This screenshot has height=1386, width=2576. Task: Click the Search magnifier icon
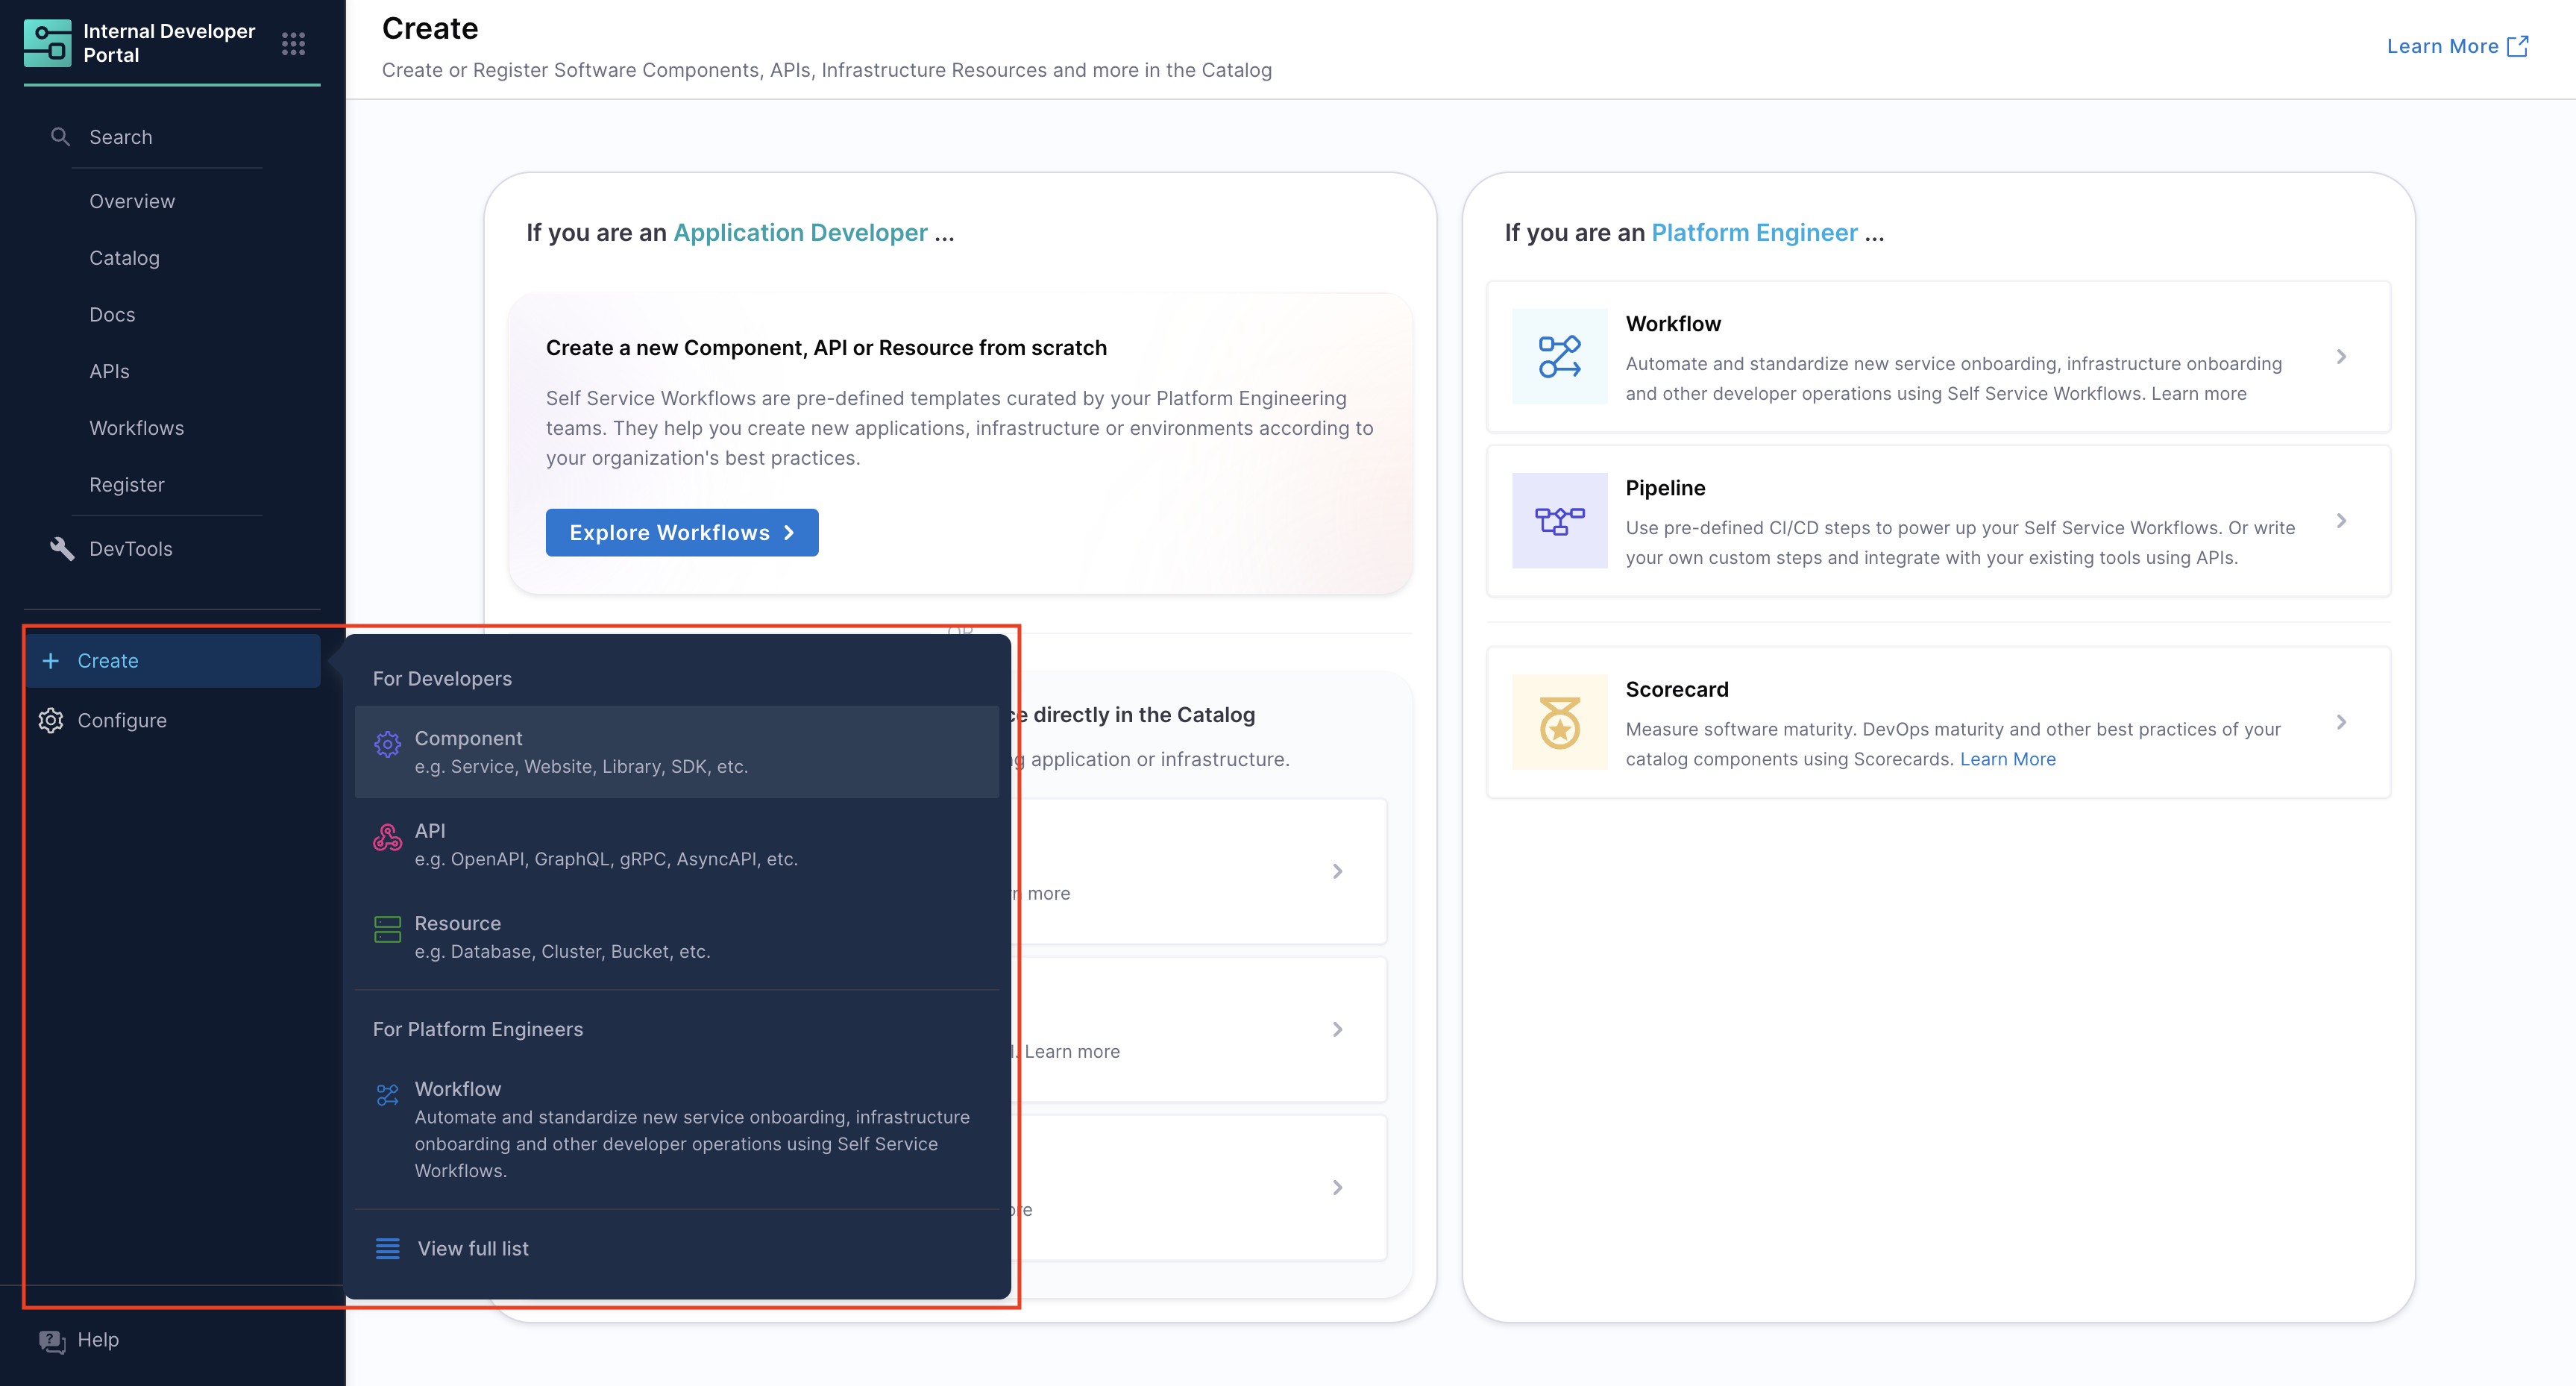pos(60,136)
